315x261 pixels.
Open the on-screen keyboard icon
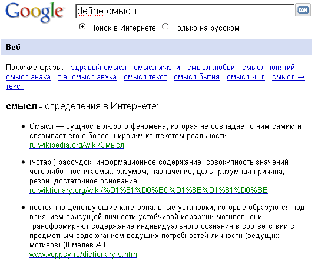pos(303,9)
